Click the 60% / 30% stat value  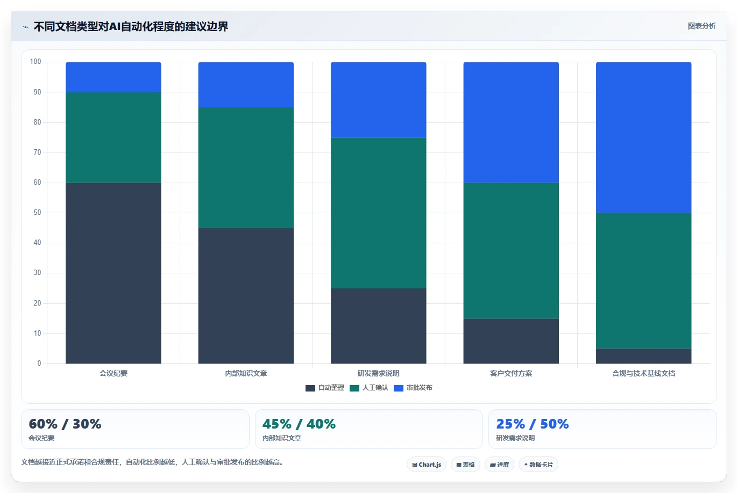click(x=65, y=424)
